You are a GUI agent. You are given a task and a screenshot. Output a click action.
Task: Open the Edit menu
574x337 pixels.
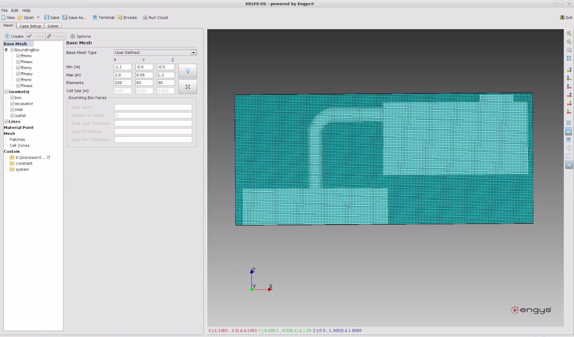click(x=14, y=10)
